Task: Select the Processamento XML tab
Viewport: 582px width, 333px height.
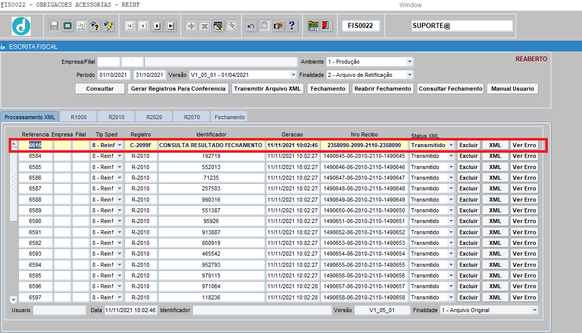Action: pos(30,117)
